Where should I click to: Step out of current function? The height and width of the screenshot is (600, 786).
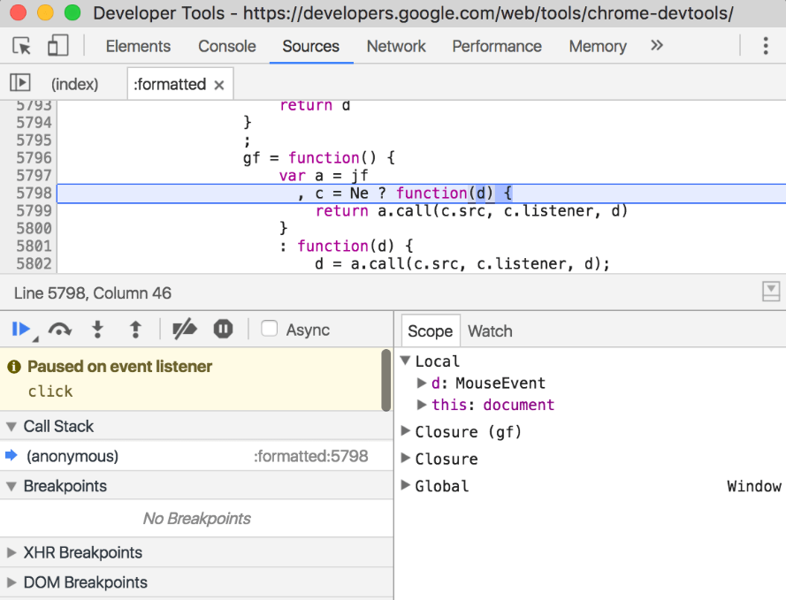click(x=135, y=330)
